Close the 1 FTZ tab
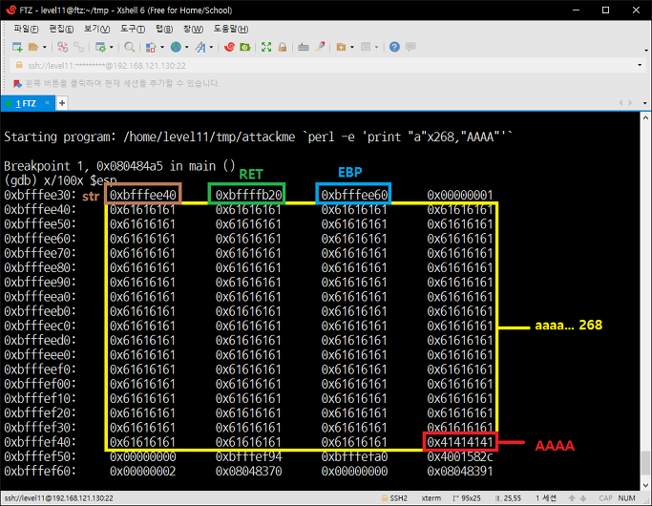Viewport: 652px width, 506px height. pyautogui.click(x=48, y=103)
